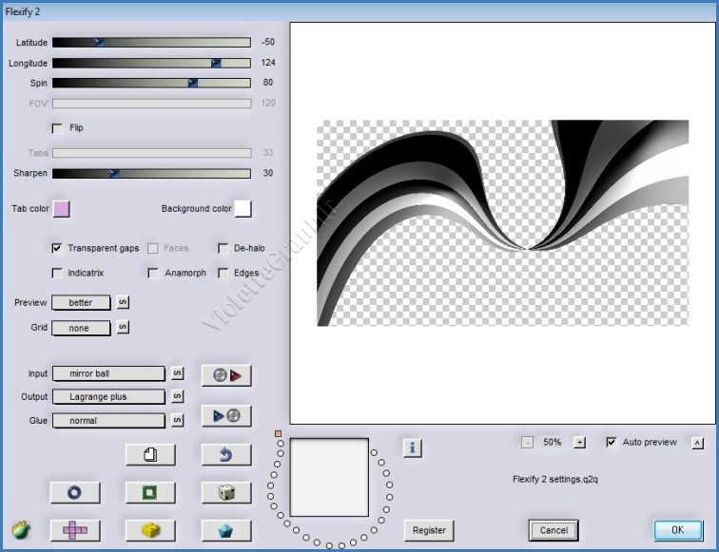This screenshot has height=552, width=719.
Task: Click the dice randomize button
Action: coord(226,492)
